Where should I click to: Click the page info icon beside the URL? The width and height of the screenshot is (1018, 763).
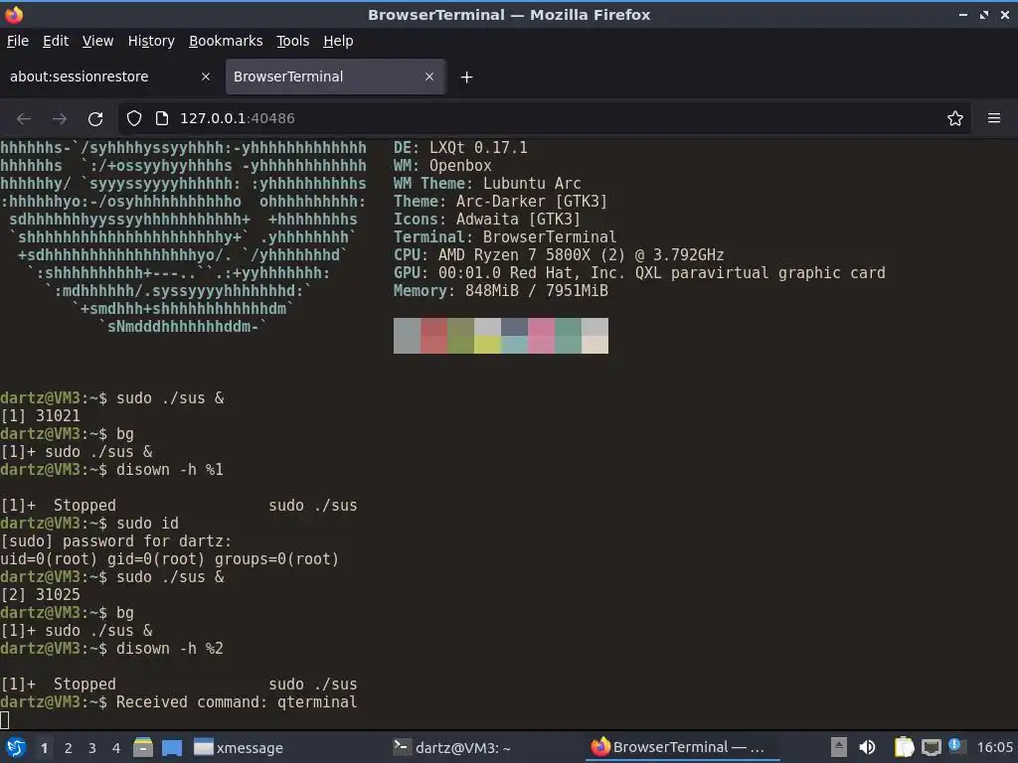tap(162, 118)
